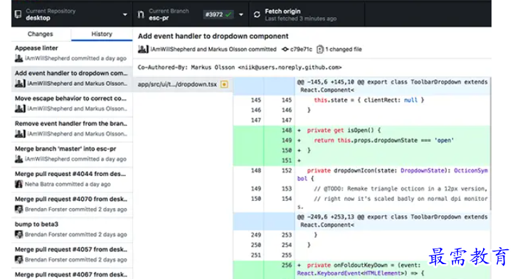Click commit hash c79e71c

(301, 49)
